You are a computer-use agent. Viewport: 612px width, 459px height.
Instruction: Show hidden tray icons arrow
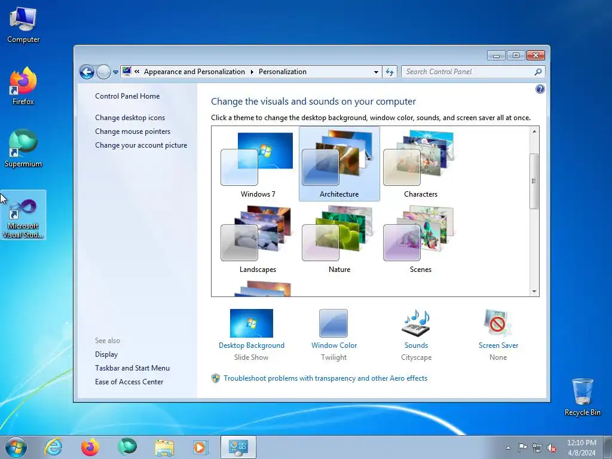508,448
